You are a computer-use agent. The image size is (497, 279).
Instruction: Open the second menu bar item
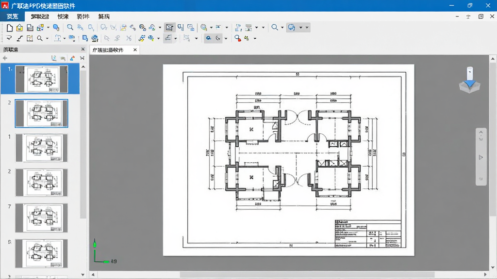tap(40, 16)
